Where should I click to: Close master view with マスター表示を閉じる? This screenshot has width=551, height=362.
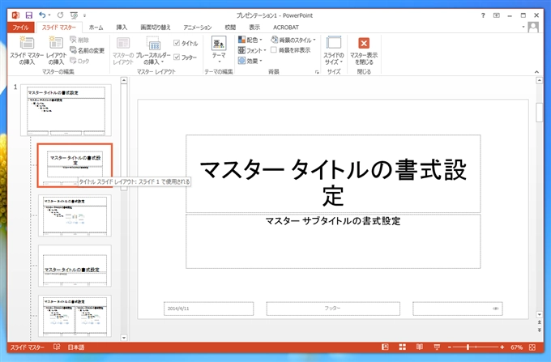pos(364,50)
